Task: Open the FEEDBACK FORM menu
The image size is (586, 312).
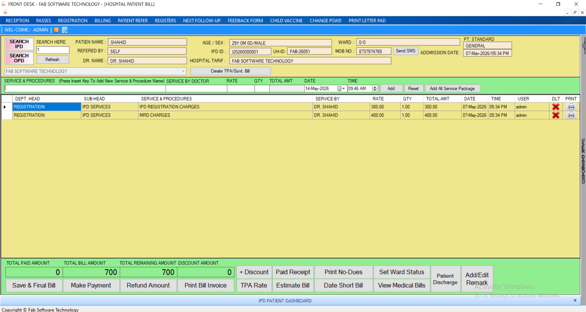Action: [x=245, y=20]
